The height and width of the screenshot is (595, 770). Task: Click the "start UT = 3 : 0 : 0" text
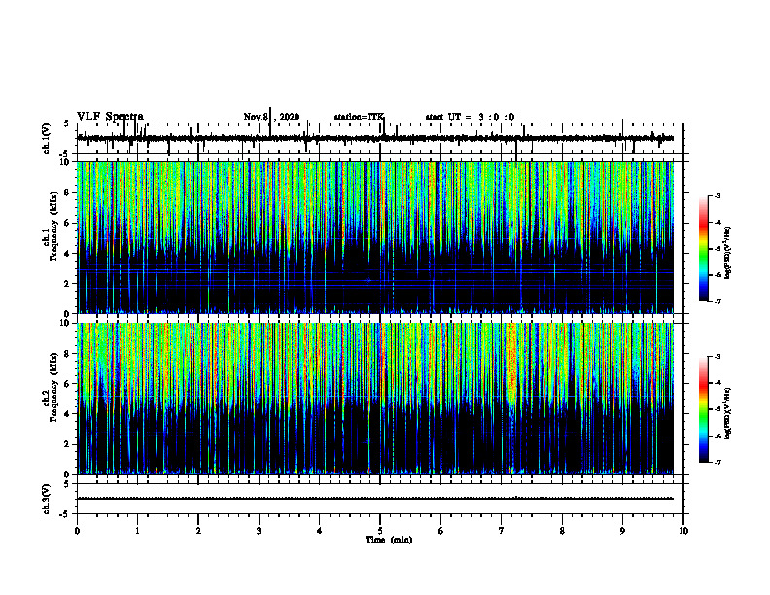tap(470, 117)
